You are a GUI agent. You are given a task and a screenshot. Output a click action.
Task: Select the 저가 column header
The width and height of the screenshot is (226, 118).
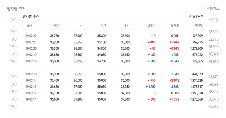[x=103, y=25]
